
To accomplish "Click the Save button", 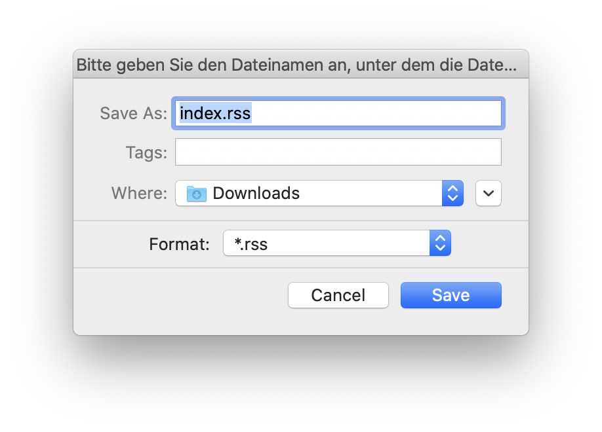I will click(x=451, y=295).
